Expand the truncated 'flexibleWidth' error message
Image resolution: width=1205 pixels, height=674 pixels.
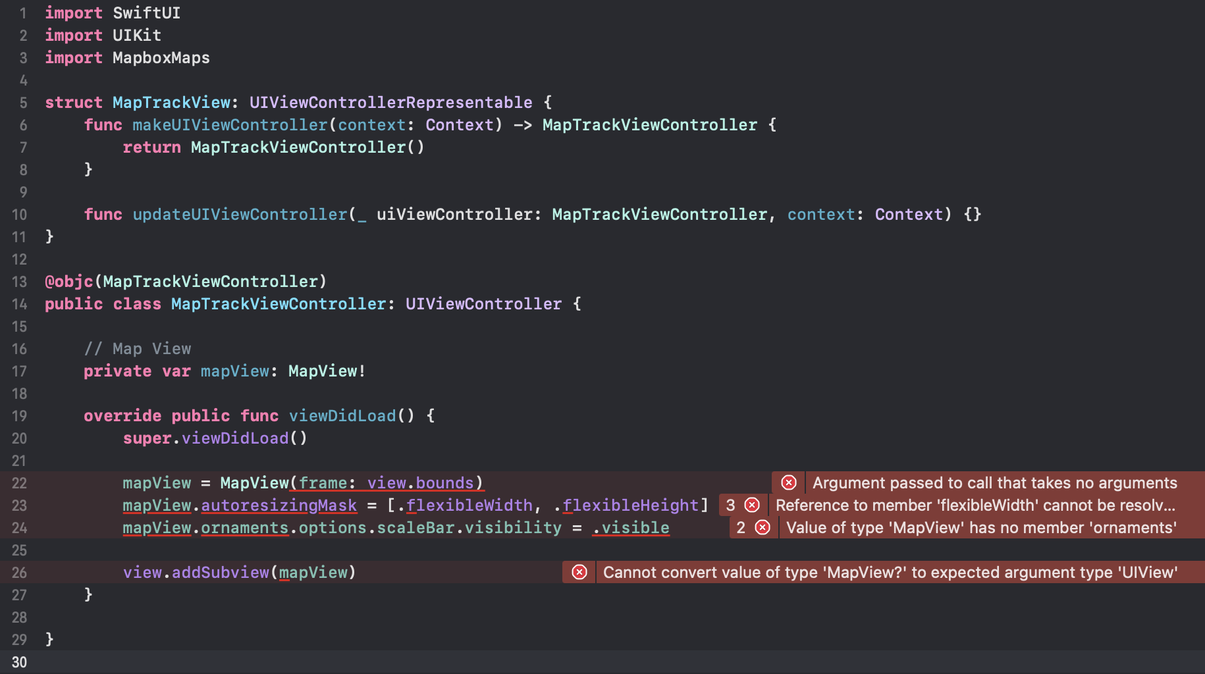click(975, 505)
